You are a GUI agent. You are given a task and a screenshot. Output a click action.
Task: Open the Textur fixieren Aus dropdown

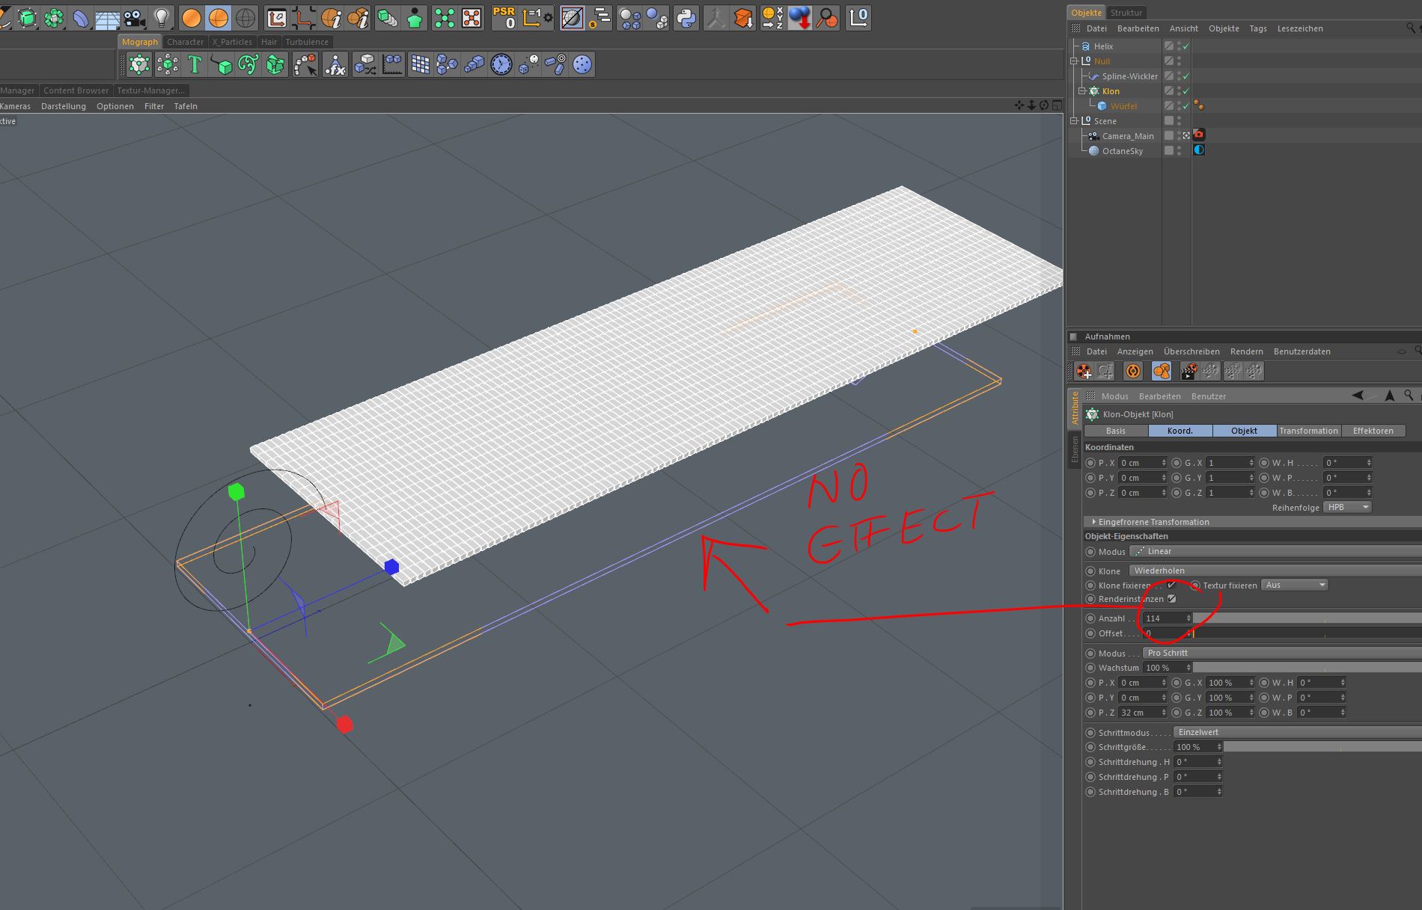[1295, 585]
